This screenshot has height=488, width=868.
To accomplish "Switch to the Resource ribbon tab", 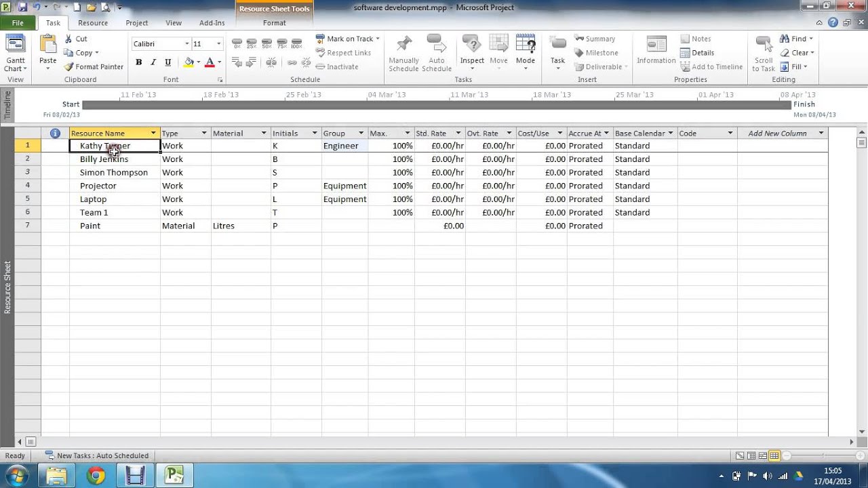I will pyautogui.click(x=93, y=23).
